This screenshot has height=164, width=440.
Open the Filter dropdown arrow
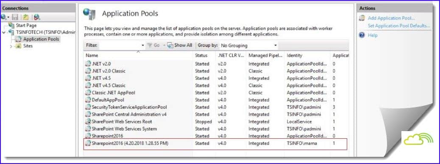[143, 45]
